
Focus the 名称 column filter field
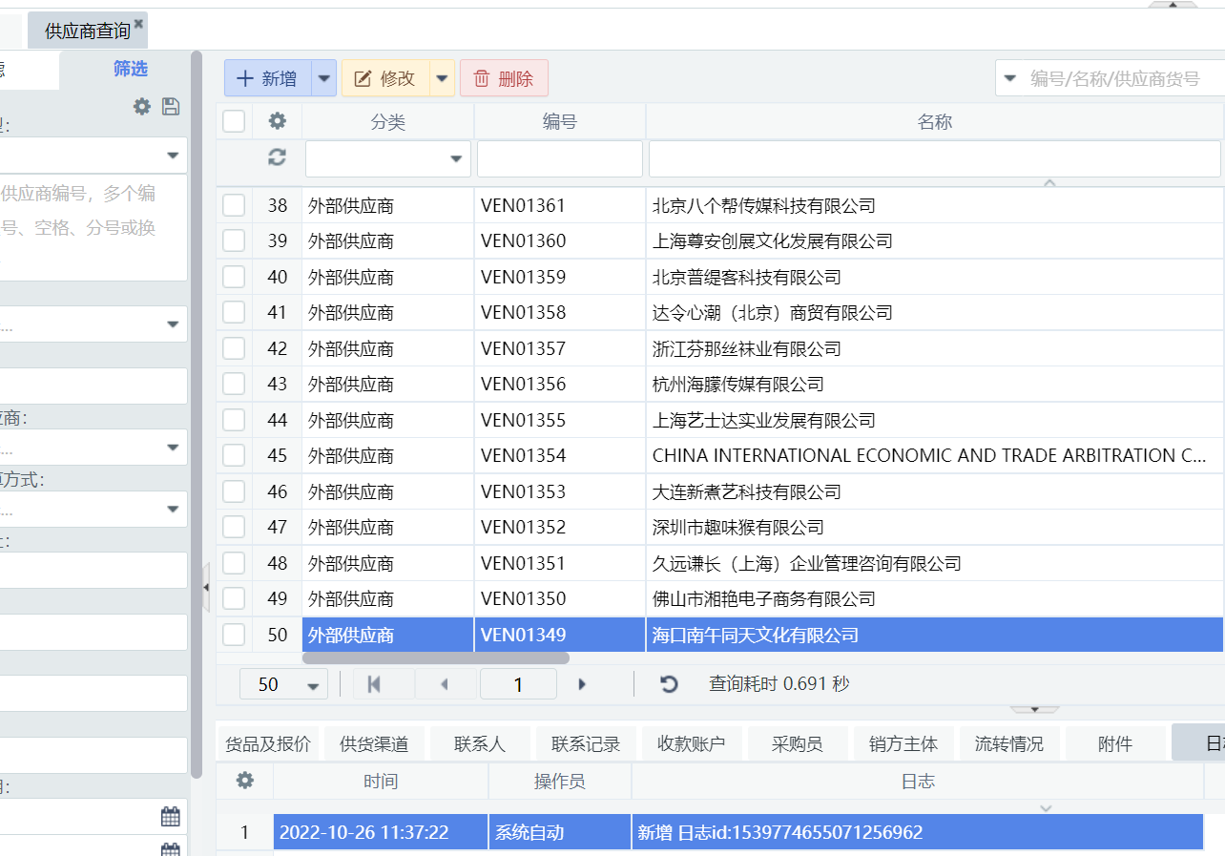click(x=935, y=159)
